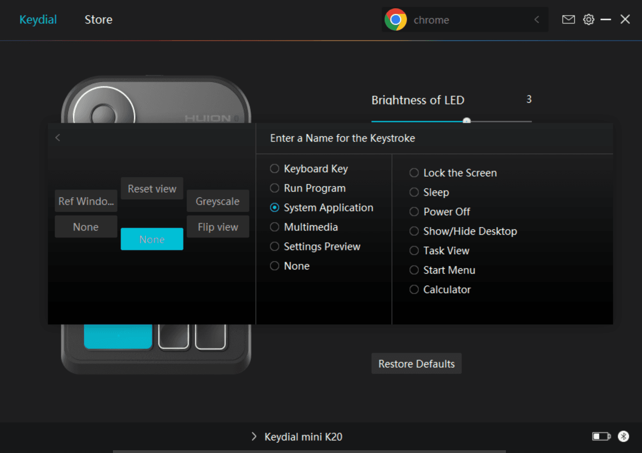Click the battery level indicator

[x=601, y=436]
